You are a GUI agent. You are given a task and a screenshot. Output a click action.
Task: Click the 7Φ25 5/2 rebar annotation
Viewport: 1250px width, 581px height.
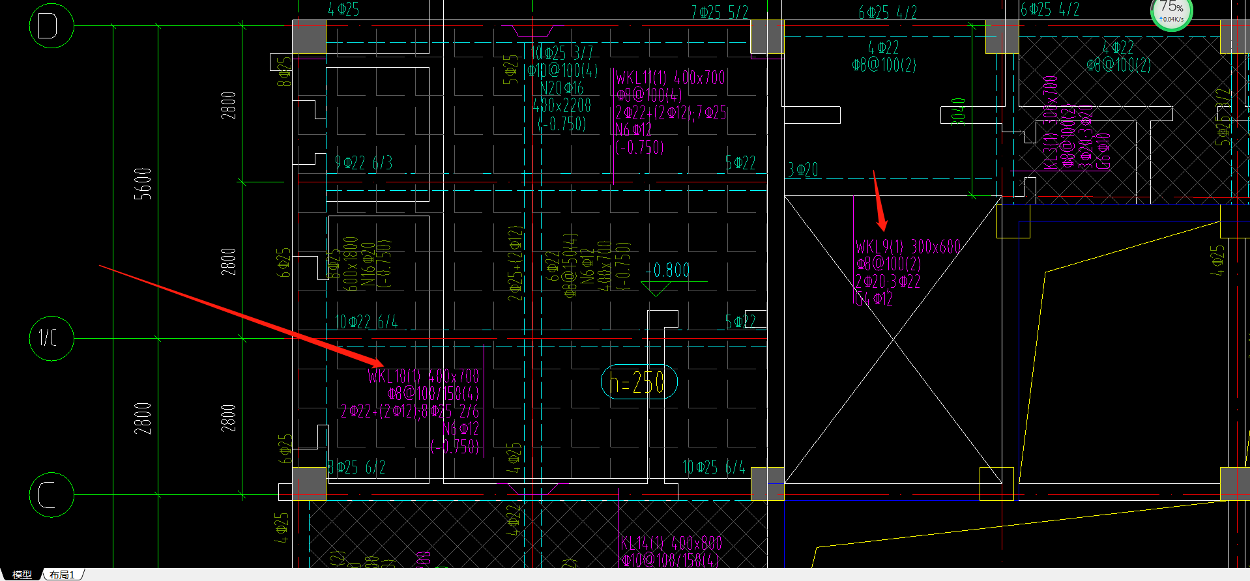click(x=720, y=12)
